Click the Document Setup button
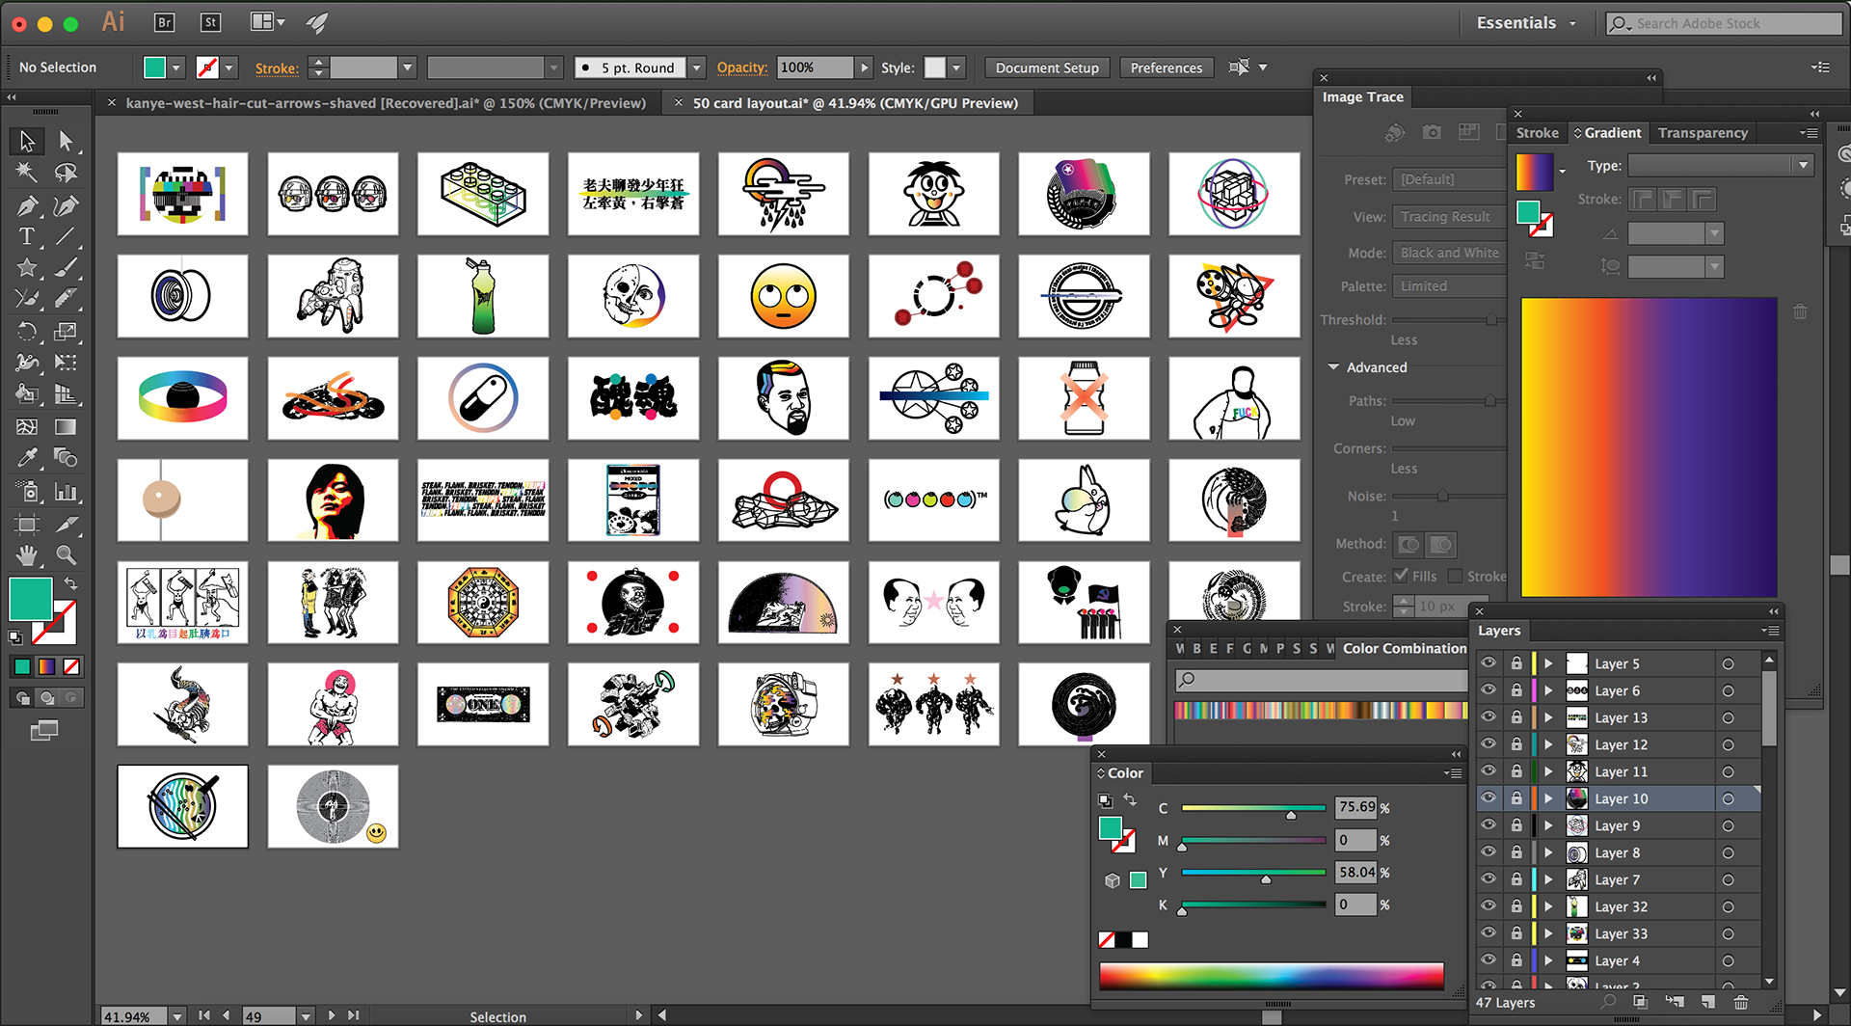Screen dimensions: 1851x1026 (1047, 67)
